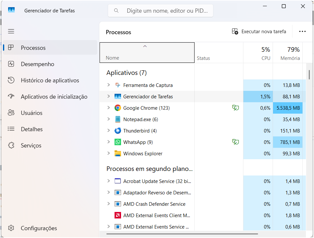This screenshot has height=238, width=314.
Task: Run a new task with Executar nova tarefa
Action: (x=259, y=32)
